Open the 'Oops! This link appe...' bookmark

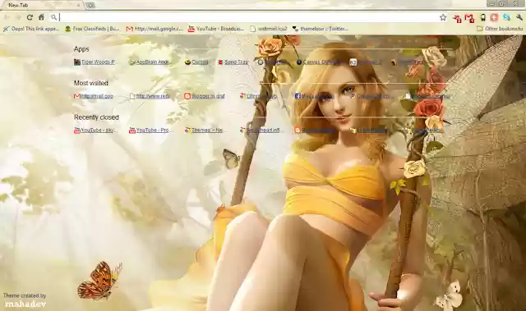point(31,29)
